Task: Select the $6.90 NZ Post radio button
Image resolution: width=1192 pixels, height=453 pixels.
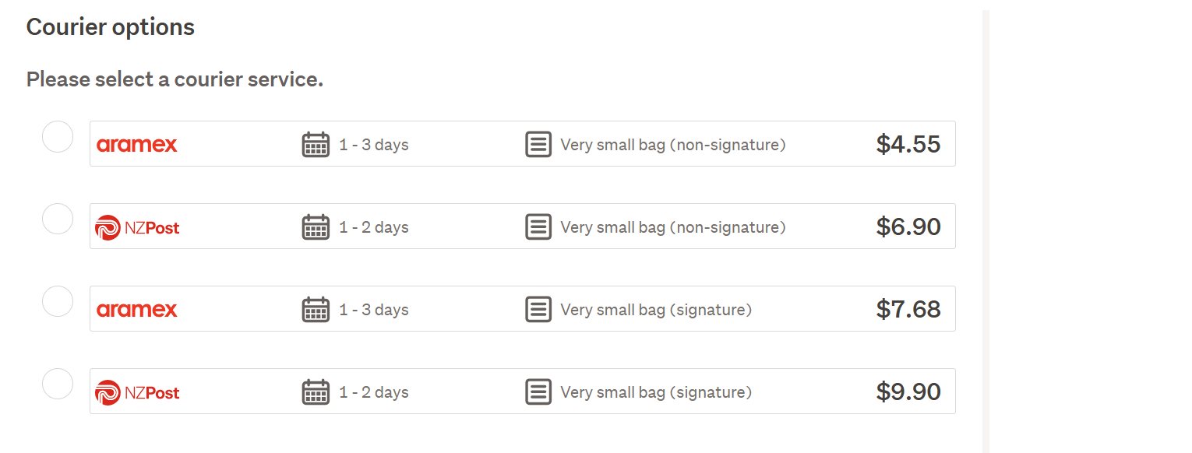Action: click(58, 219)
